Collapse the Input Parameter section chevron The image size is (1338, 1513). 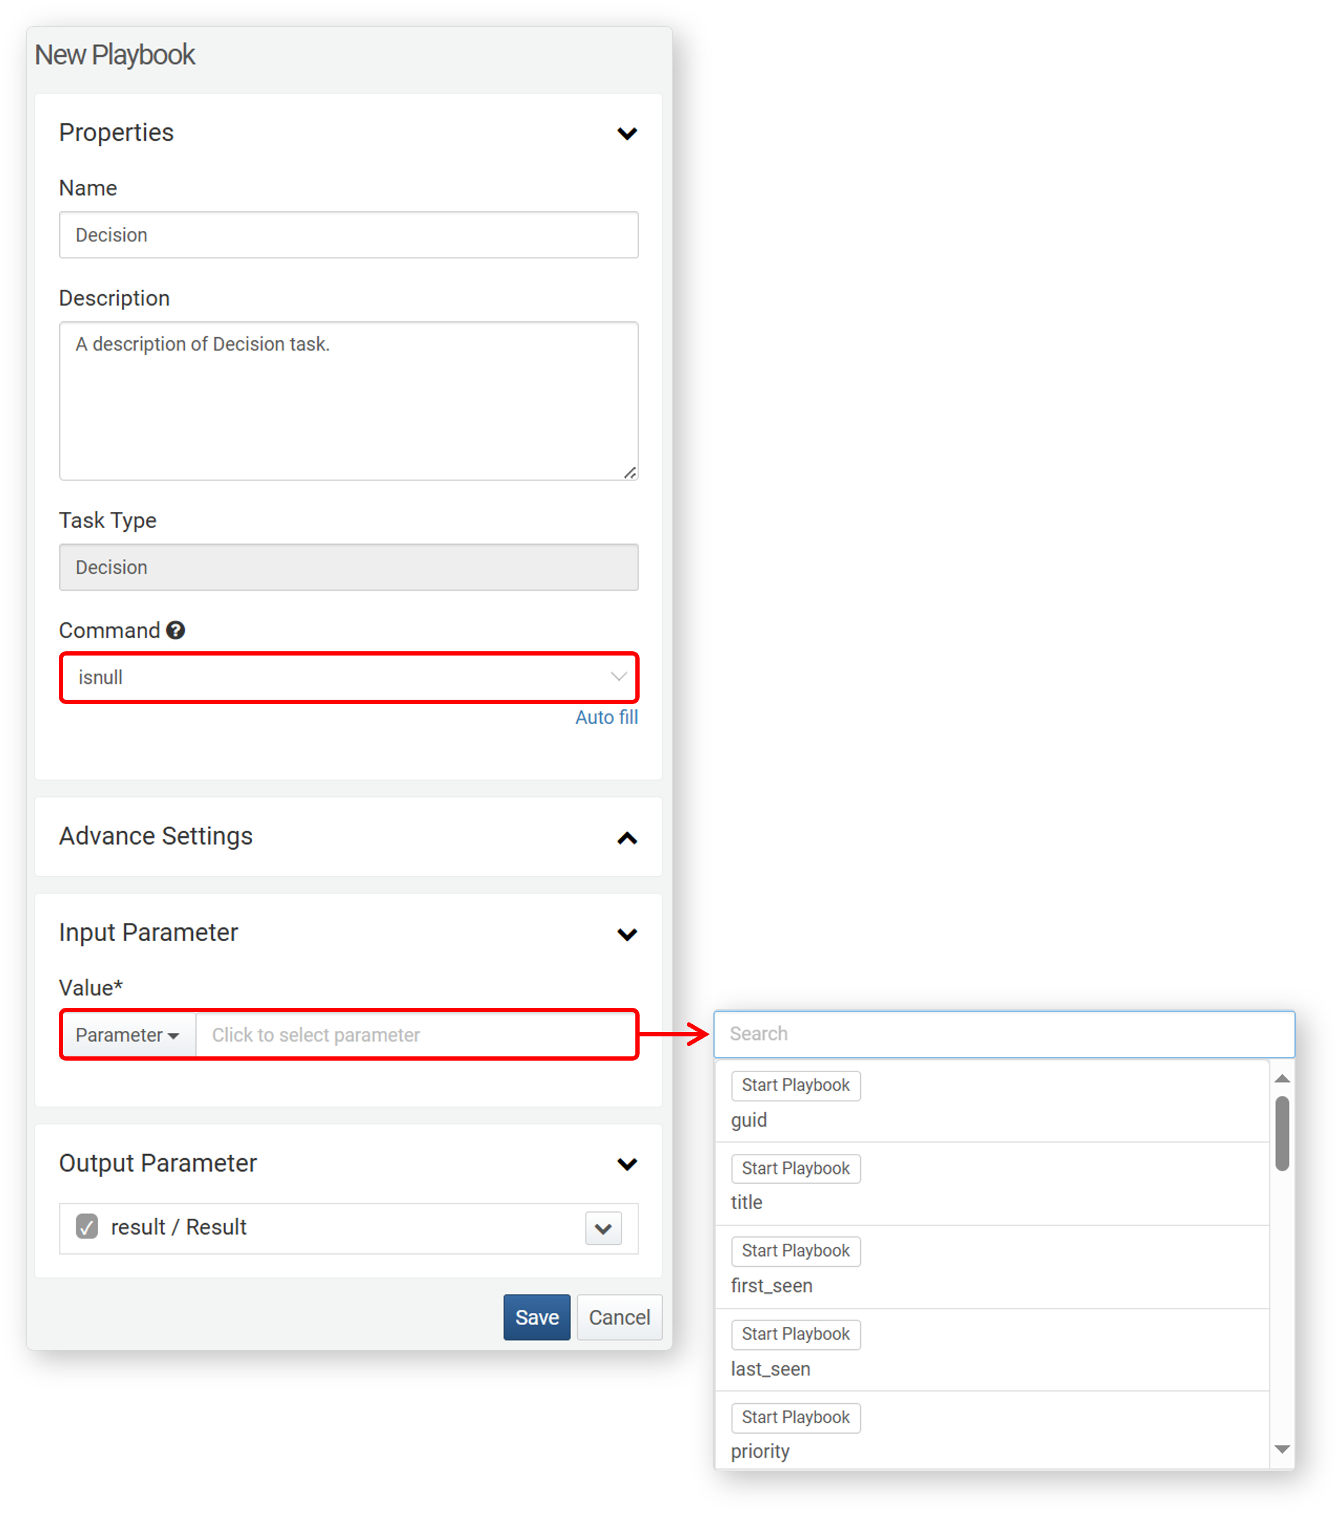click(x=627, y=934)
